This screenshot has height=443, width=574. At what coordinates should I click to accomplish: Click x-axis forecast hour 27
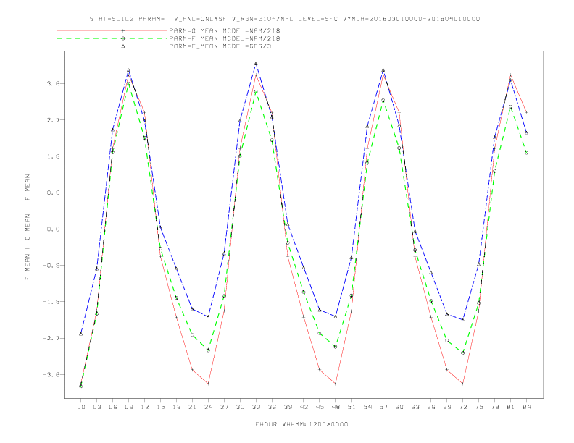(x=224, y=407)
